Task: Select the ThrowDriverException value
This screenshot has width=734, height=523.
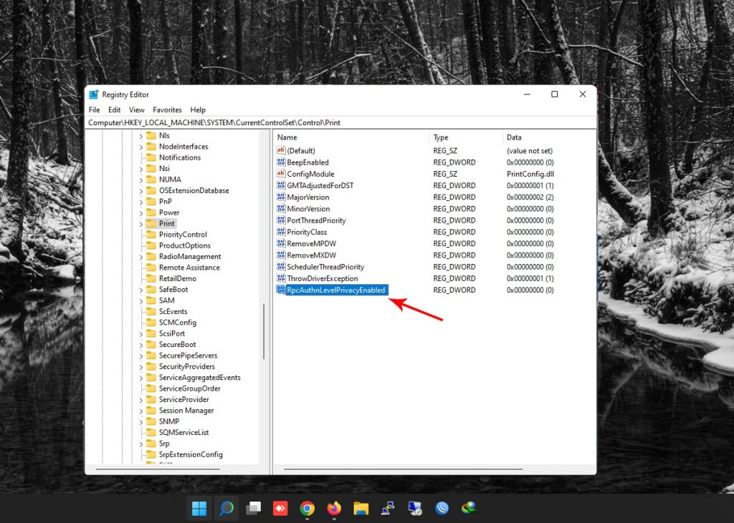Action: 322,278
